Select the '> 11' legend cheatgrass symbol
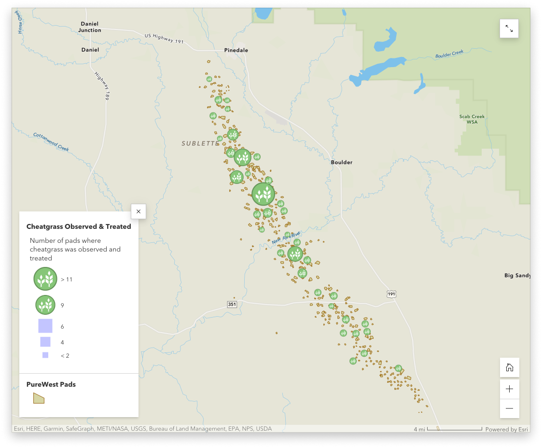542x448 pixels. [x=45, y=279]
